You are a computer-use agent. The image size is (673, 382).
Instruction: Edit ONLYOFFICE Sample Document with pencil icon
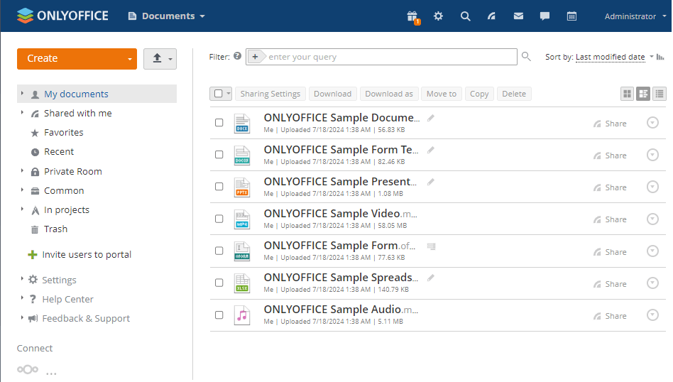coord(431,118)
